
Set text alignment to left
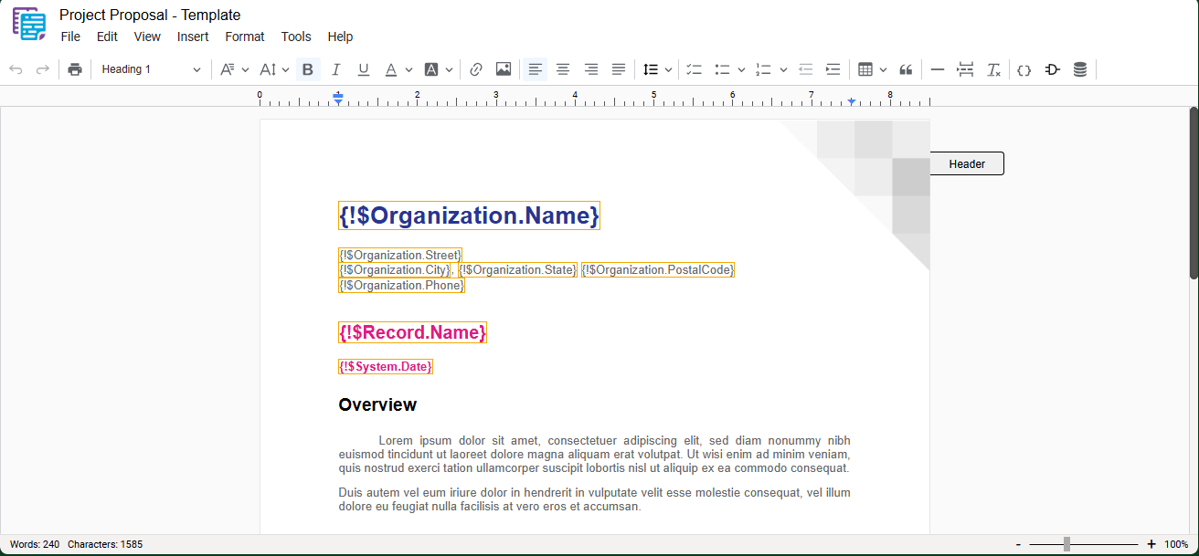tap(536, 69)
